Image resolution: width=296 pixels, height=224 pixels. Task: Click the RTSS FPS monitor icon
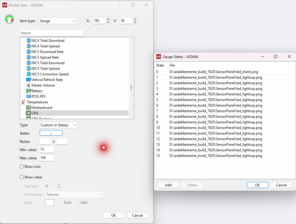click(29, 96)
